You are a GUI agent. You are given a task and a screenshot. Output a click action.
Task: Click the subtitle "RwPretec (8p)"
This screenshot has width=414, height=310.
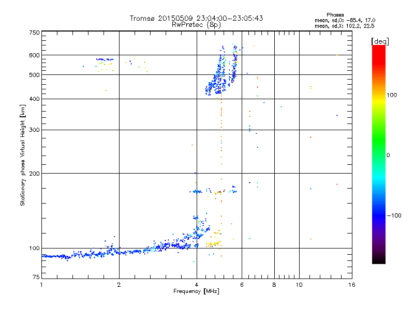(196, 25)
